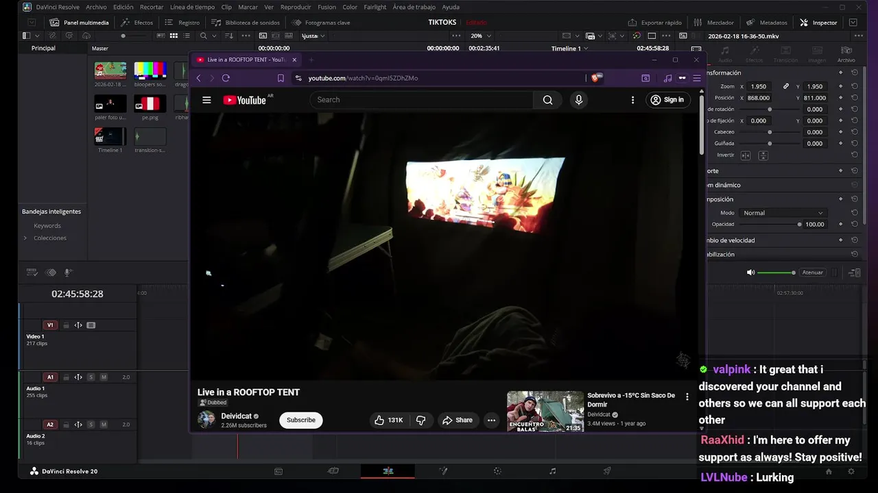Select the Keywords smart bin
The height and width of the screenshot is (493, 878).
coord(47,226)
